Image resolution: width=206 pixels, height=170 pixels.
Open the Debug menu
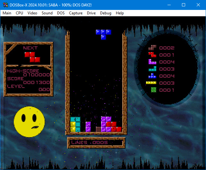[x=106, y=13]
